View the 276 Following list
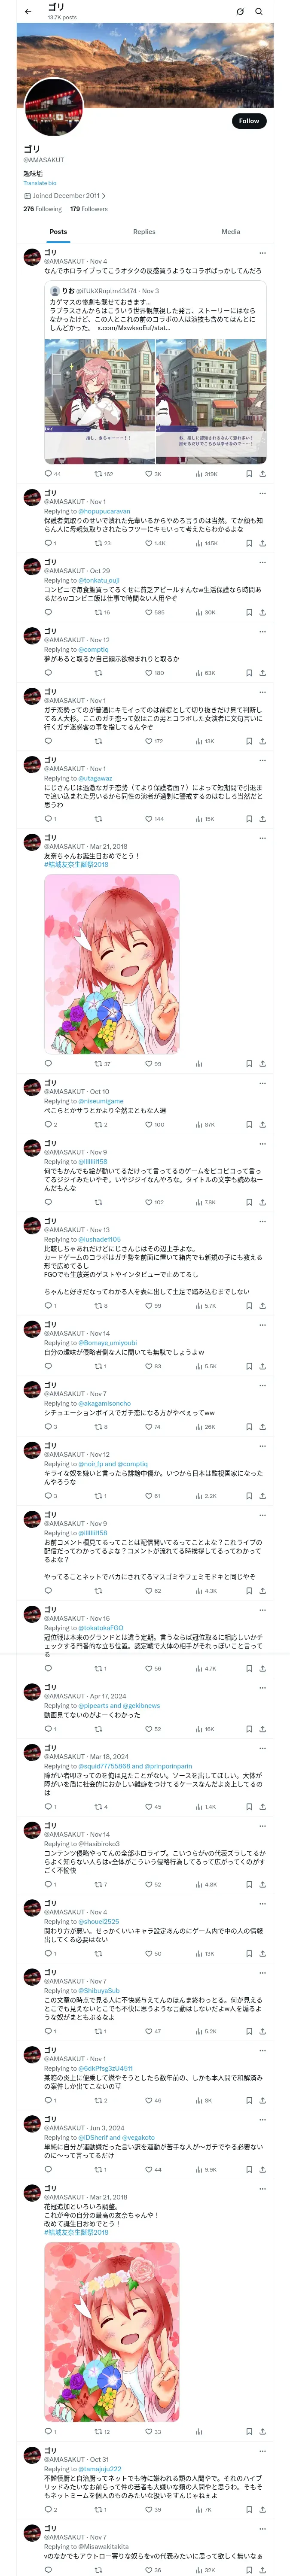290x2576 pixels. tap(43, 209)
